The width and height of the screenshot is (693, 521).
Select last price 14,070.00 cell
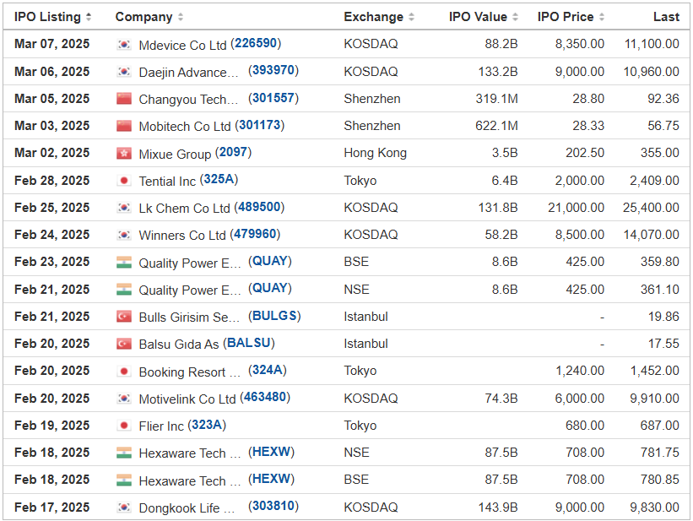click(651, 235)
